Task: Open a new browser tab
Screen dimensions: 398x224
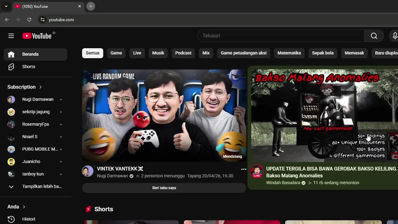Action: point(90,6)
